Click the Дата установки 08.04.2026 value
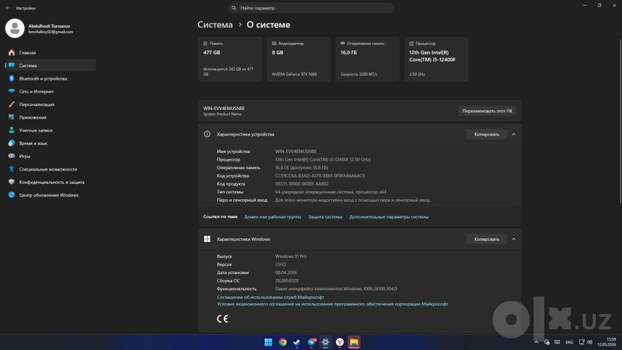The height and width of the screenshot is (350, 622). pyautogui.click(x=286, y=273)
